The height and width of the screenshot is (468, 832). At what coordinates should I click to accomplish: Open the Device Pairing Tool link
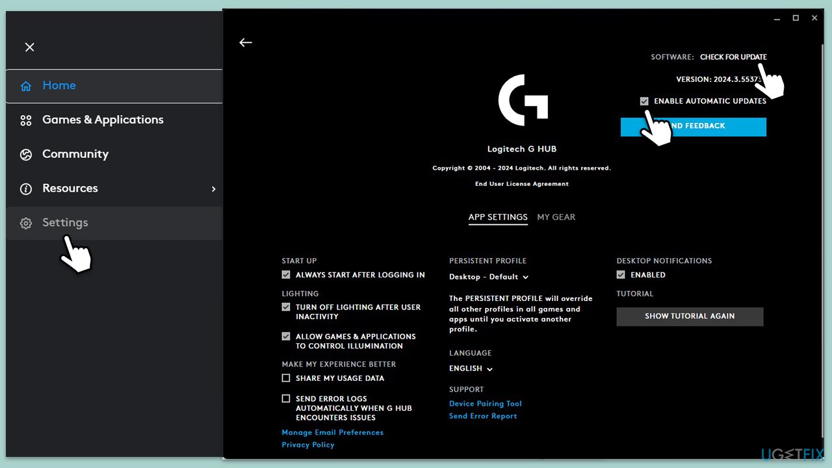486,404
